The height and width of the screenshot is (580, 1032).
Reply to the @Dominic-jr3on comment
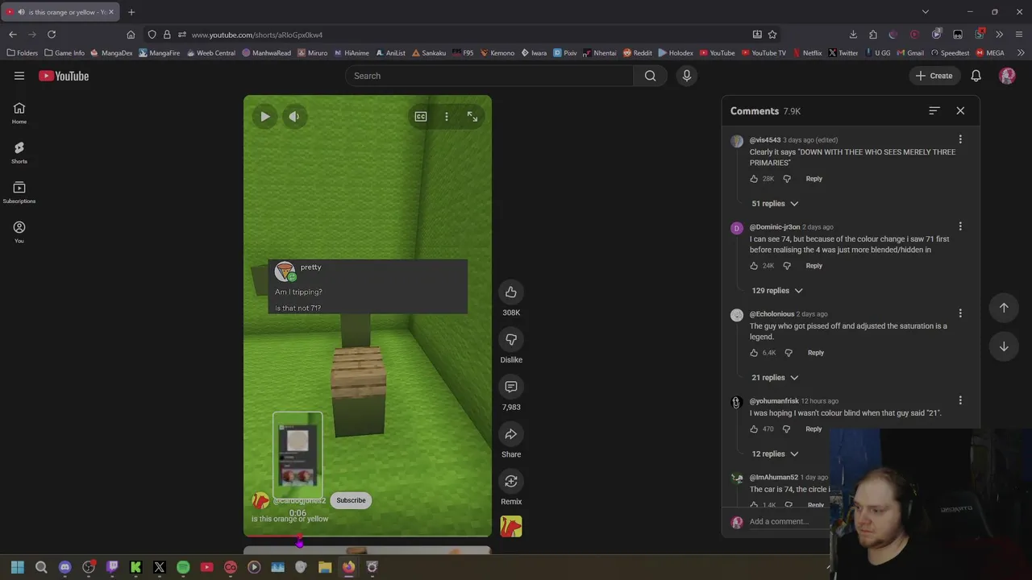814,266
